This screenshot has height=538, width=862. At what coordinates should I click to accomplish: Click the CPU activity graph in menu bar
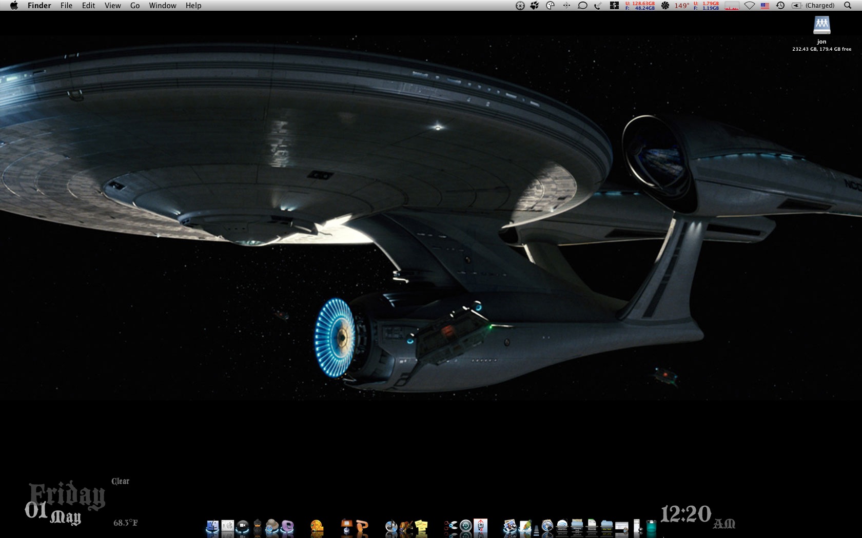tap(732, 6)
